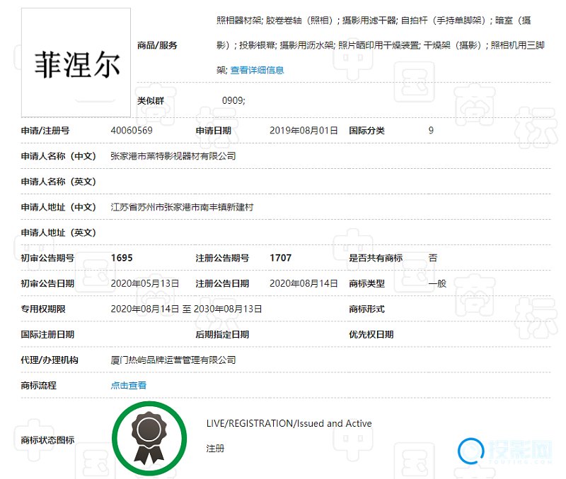Click the 申请人地址（英文） field label

tap(58, 233)
